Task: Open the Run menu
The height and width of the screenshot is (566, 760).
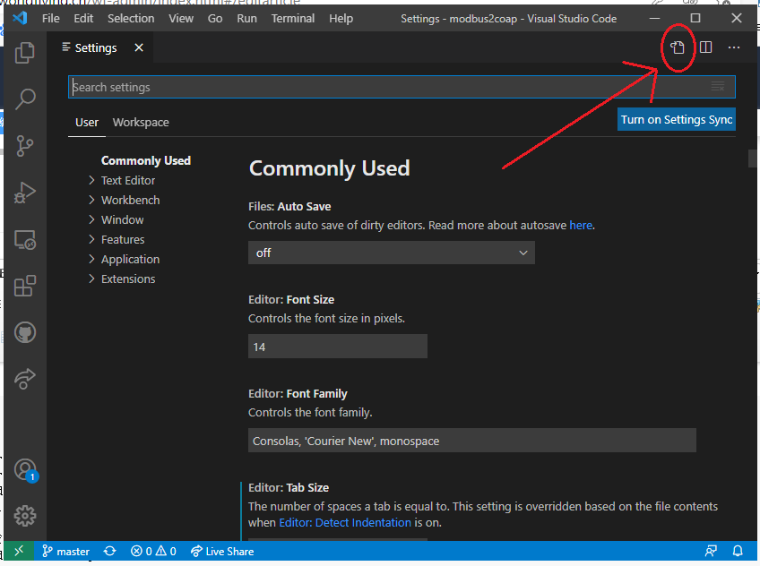Action: click(x=246, y=19)
